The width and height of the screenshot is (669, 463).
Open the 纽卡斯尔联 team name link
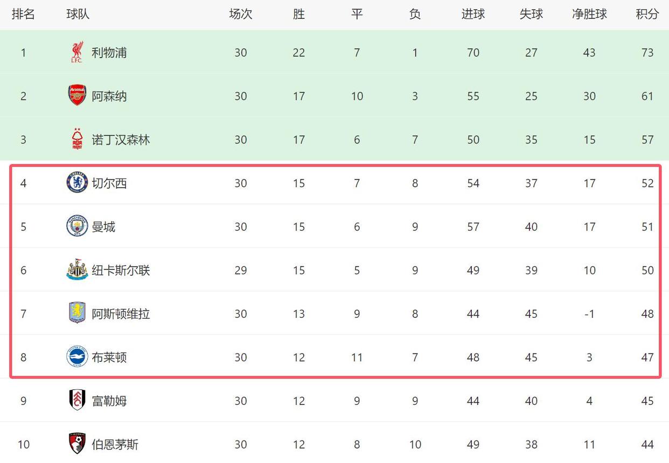pos(121,270)
